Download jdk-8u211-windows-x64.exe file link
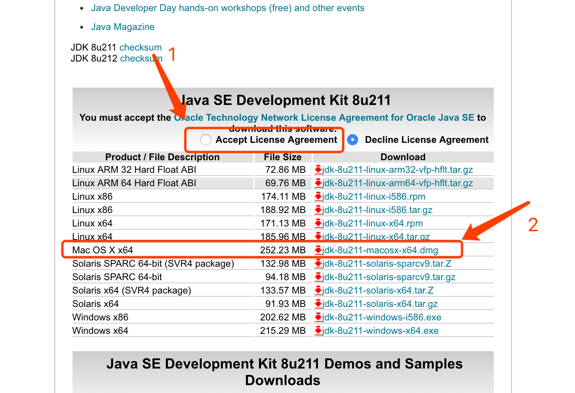The image size is (575, 393). [380, 331]
